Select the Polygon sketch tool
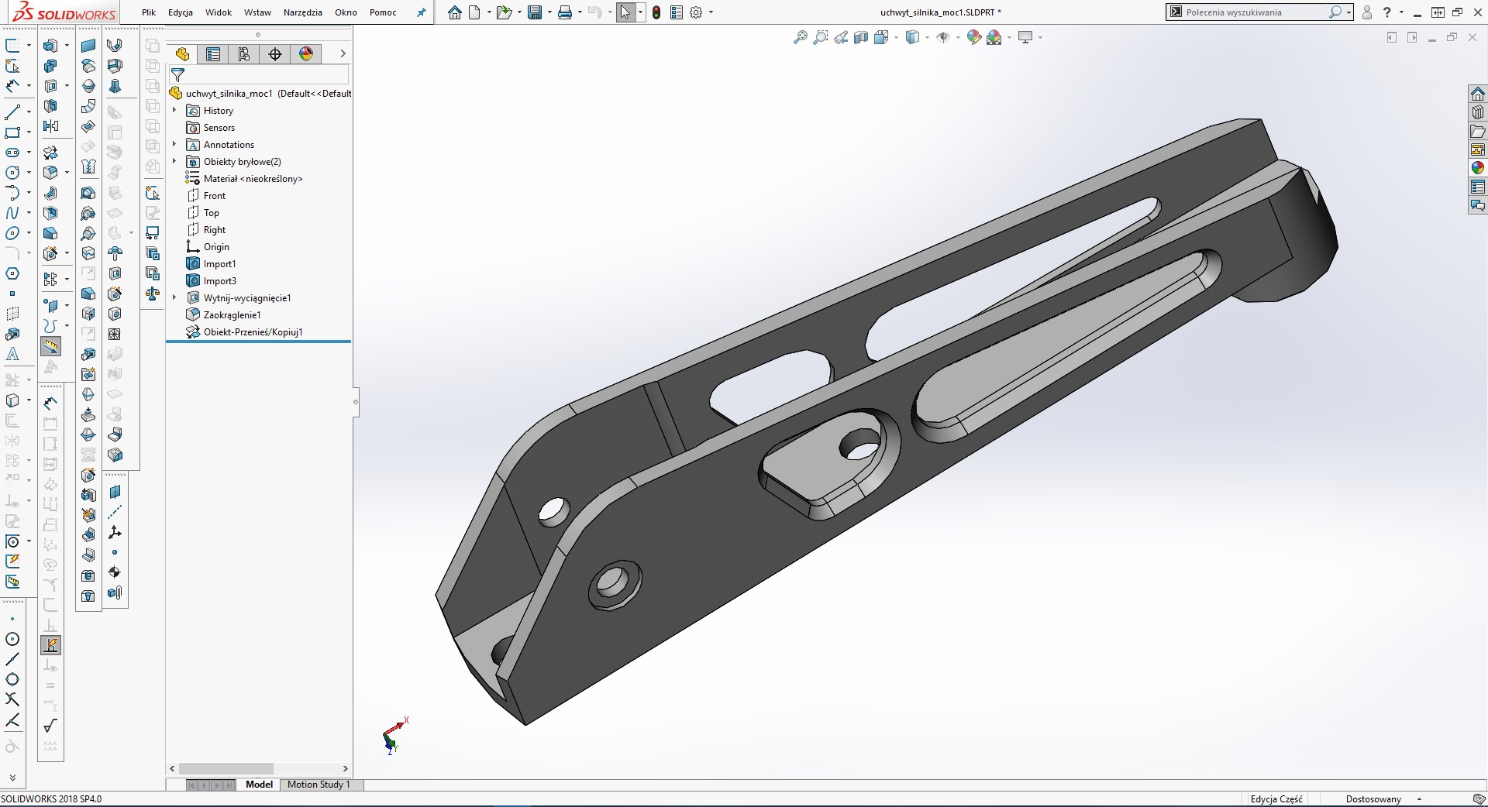Image resolution: width=1488 pixels, height=807 pixels. [x=12, y=273]
